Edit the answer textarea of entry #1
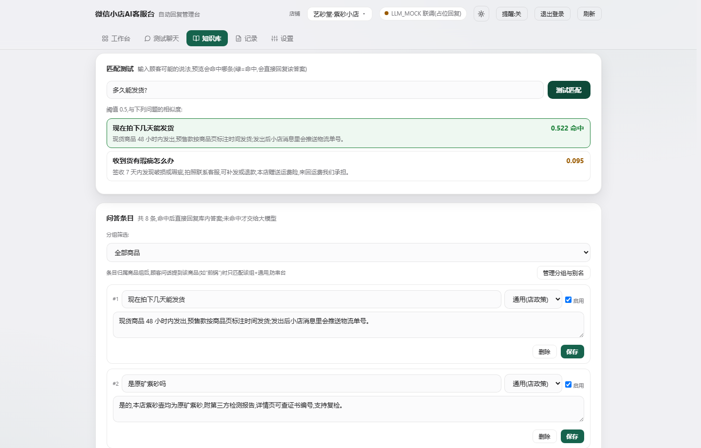Image resolution: width=701 pixels, height=448 pixels. click(x=348, y=325)
